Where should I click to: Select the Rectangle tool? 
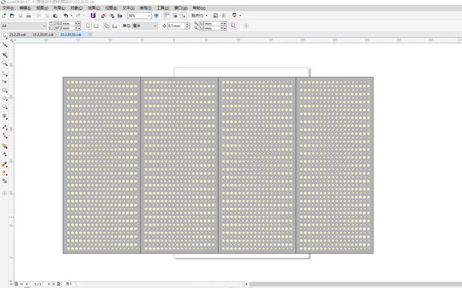[x=5, y=90]
